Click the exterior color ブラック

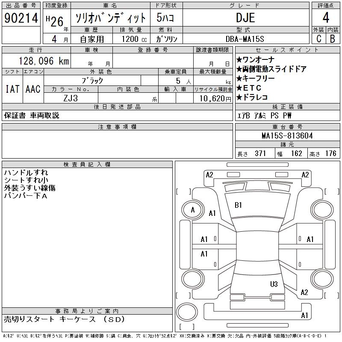(x=92, y=81)
